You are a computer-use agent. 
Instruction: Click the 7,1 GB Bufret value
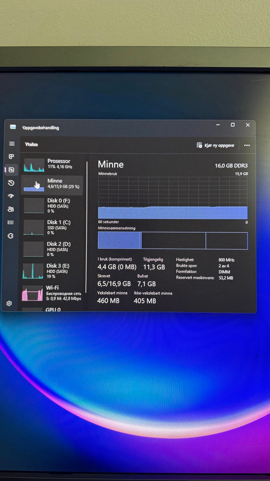coord(147,284)
